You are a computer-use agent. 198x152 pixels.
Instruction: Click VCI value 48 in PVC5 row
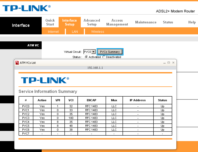pyautogui.click(x=71, y=126)
